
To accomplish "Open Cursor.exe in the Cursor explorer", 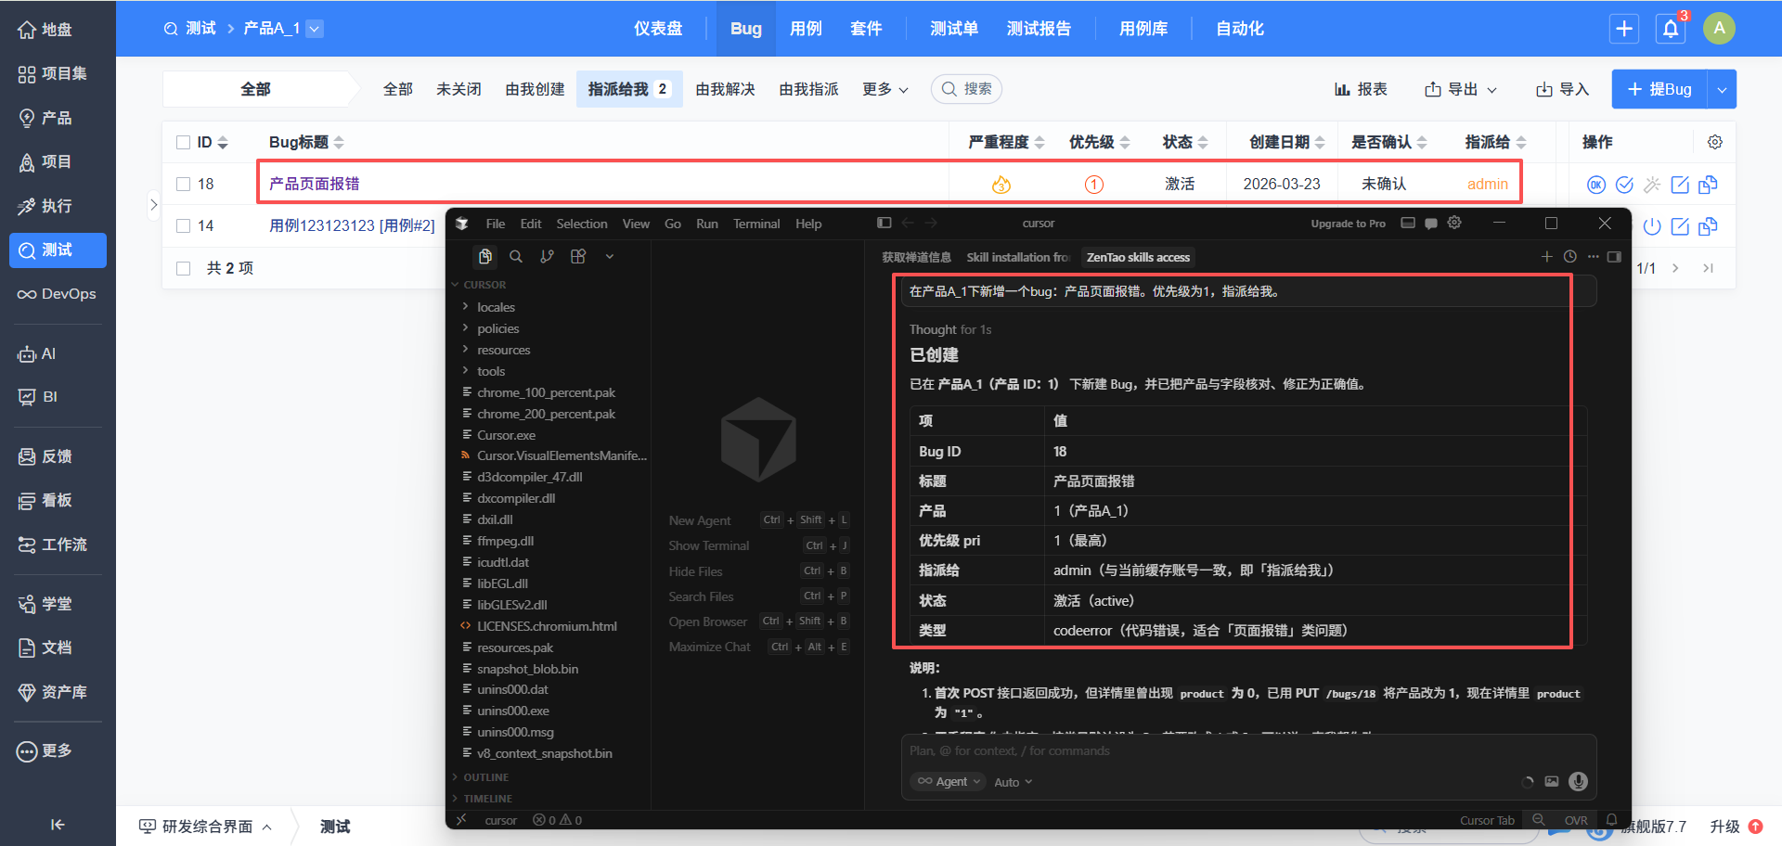I will pyautogui.click(x=506, y=435).
